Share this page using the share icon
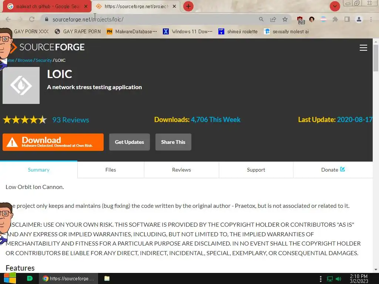This screenshot has height=284, width=379. pos(273,19)
